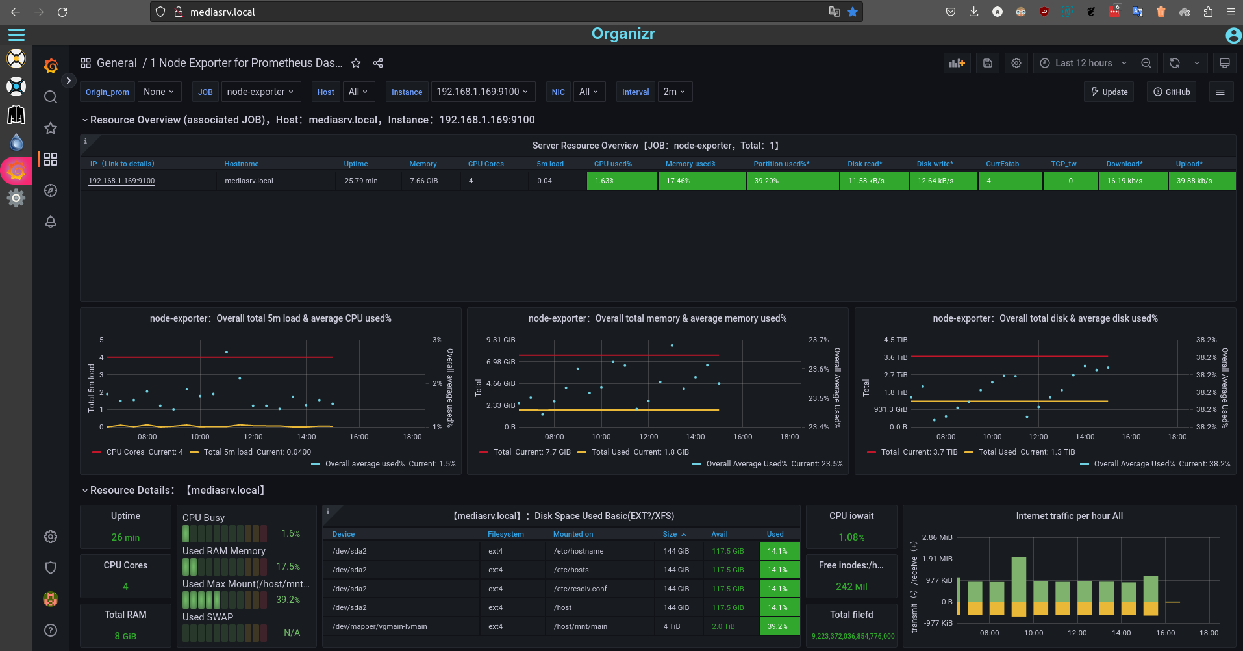Click General folder breadcrumb
This screenshot has height=651, width=1243.
[117, 63]
